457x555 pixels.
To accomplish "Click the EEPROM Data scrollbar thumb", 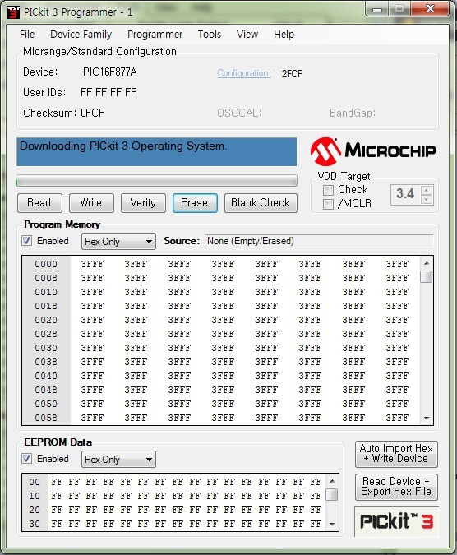I will pos(332,494).
